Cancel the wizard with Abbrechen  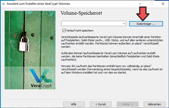coord(155,104)
